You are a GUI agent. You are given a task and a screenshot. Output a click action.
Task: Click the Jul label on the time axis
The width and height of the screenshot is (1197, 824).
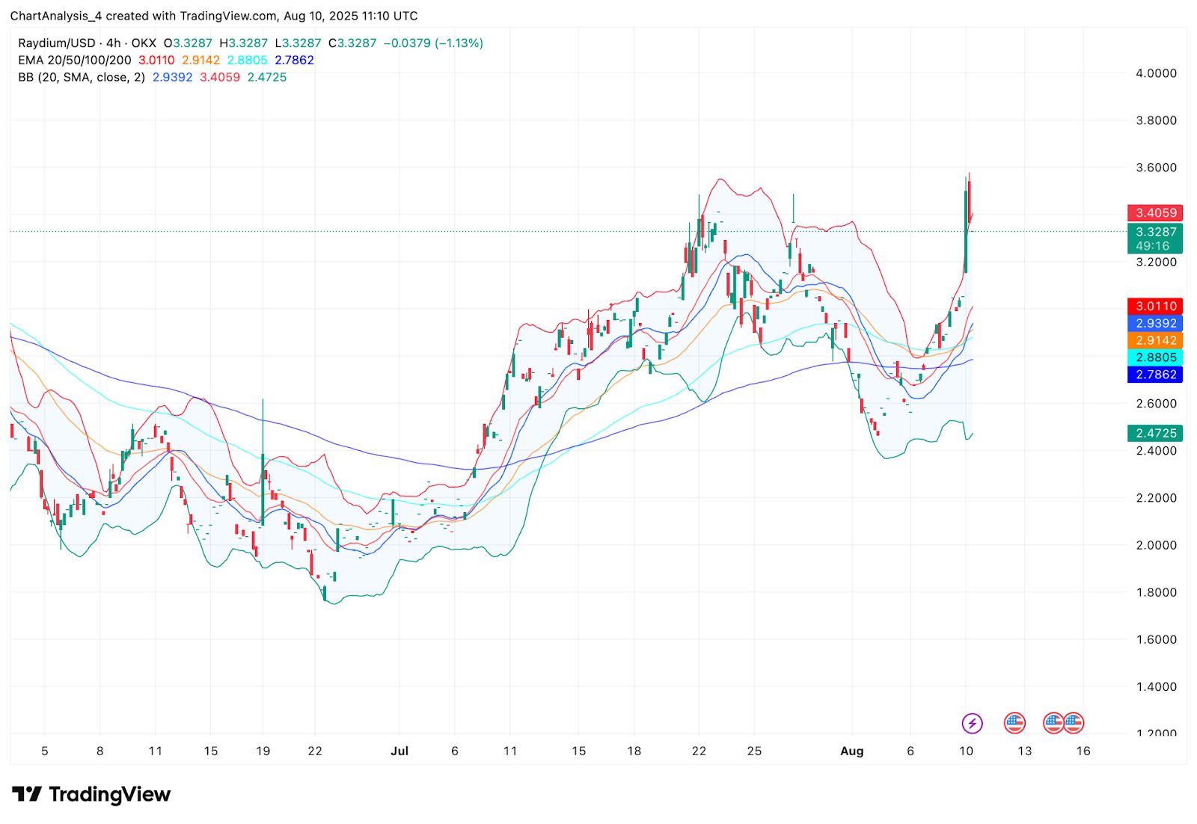[399, 751]
